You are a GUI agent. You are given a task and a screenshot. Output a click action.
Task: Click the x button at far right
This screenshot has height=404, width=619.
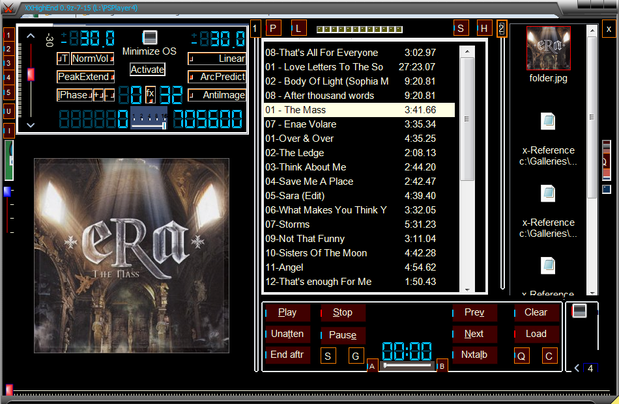coord(609,29)
